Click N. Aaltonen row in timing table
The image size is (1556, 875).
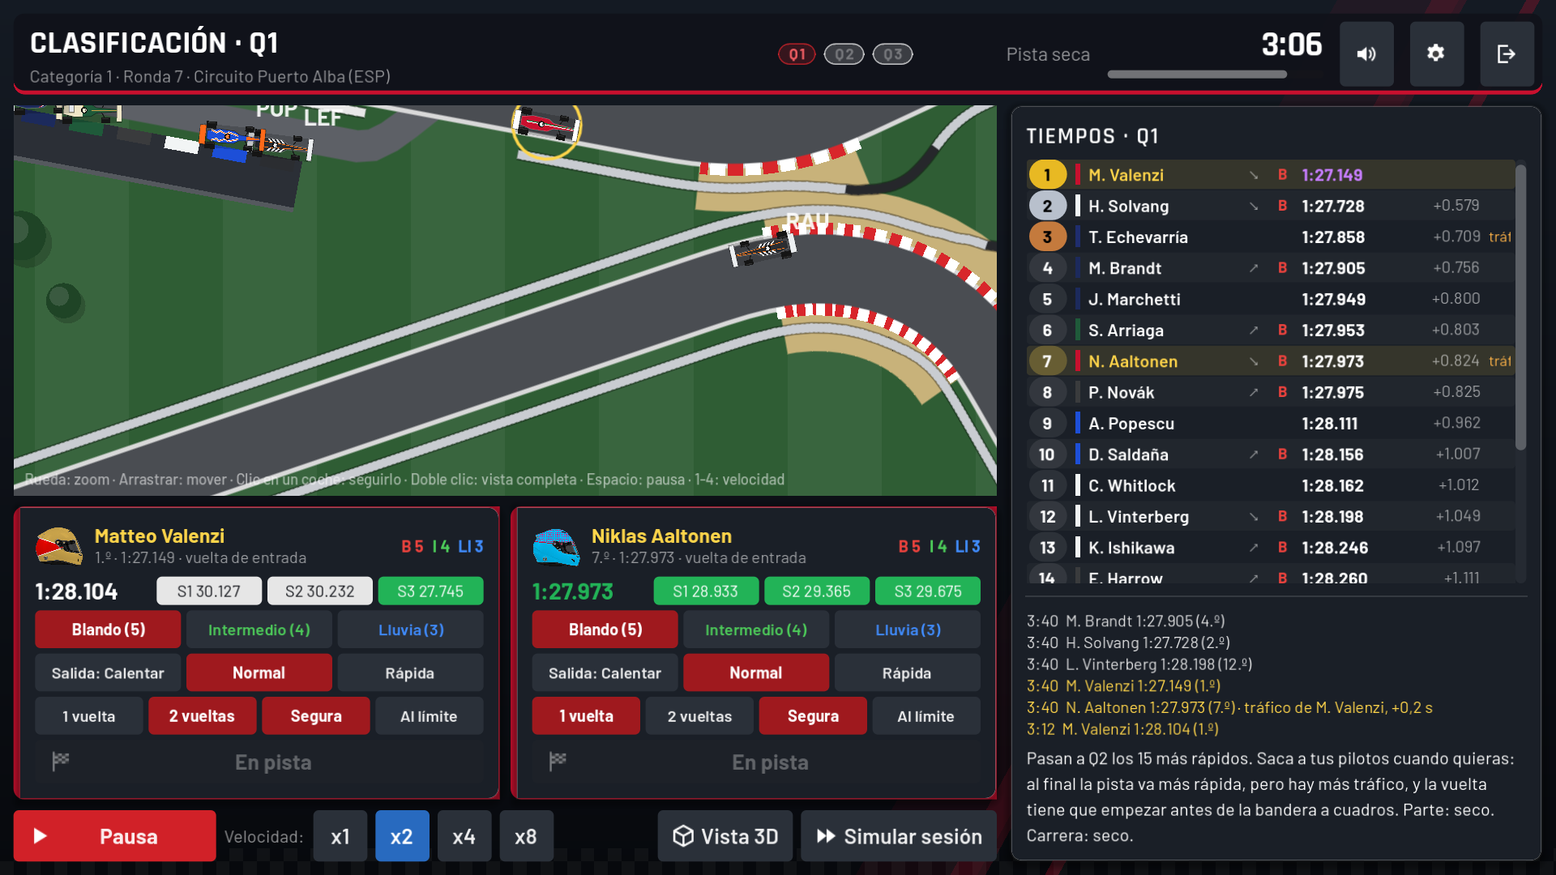pos(1270,361)
